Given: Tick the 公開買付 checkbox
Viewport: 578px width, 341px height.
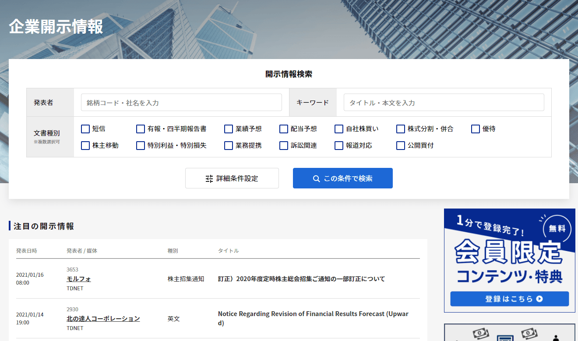Looking at the screenshot, I should pyautogui.click(x=401, y=146).
